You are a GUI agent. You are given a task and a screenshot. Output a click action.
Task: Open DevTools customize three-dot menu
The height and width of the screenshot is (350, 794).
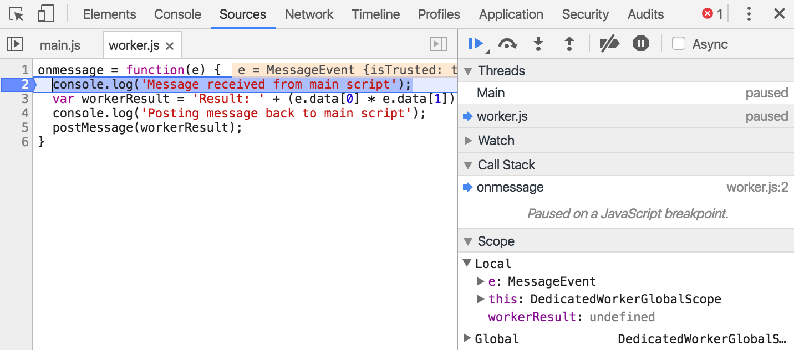coord(750,14)
